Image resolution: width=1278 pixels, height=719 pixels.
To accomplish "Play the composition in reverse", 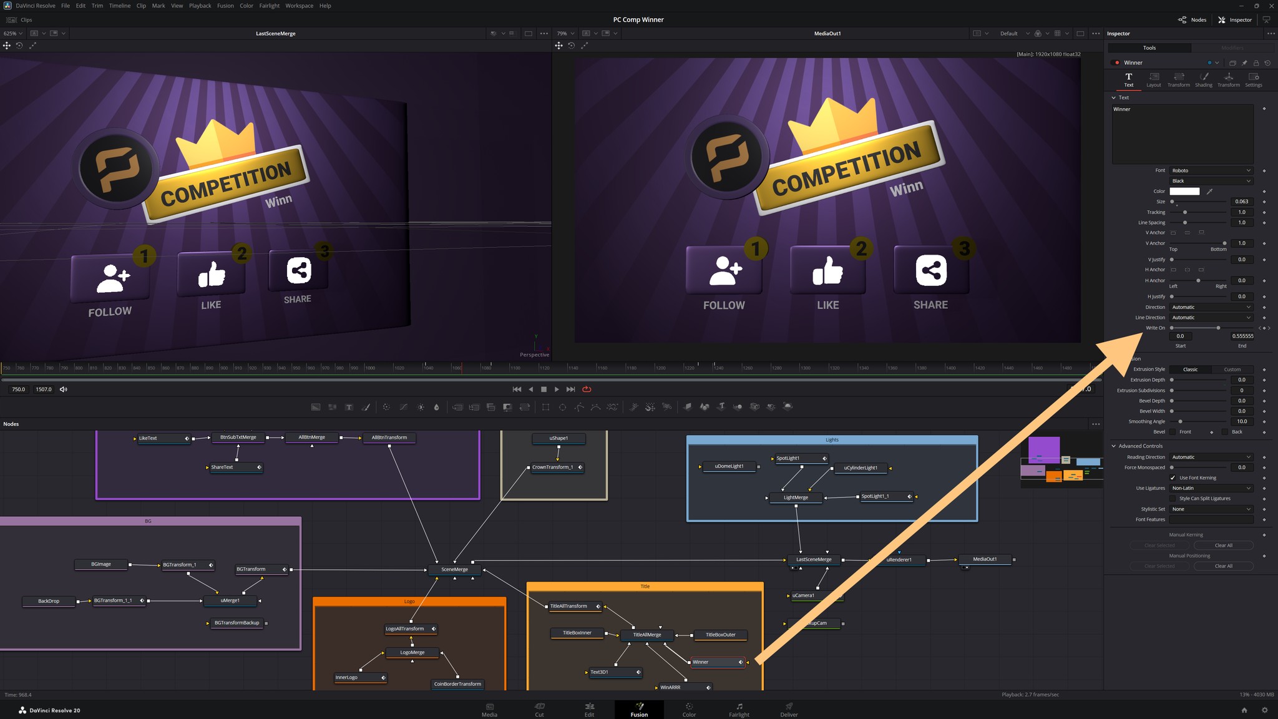I will (x=531, y=389).
